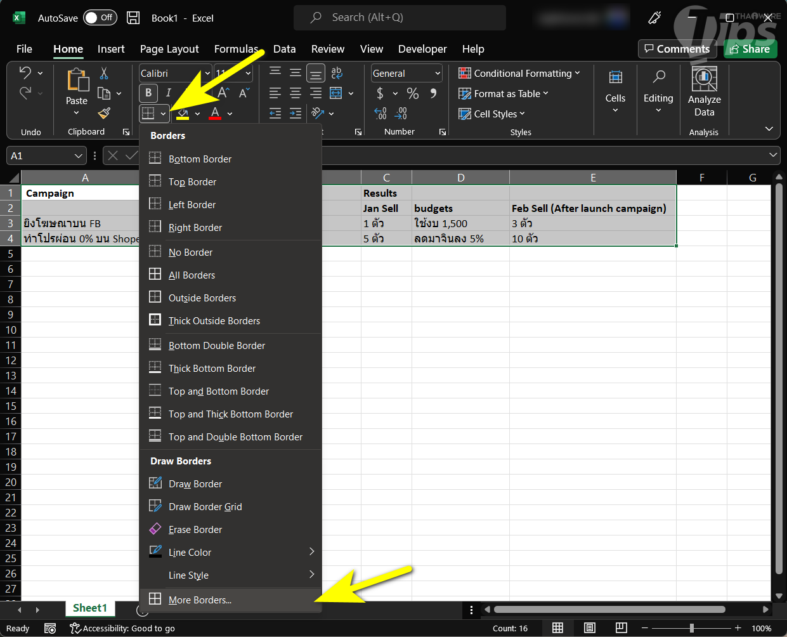
Task: Expand the Name Box dropdown arrow
Action: (79, 156)
